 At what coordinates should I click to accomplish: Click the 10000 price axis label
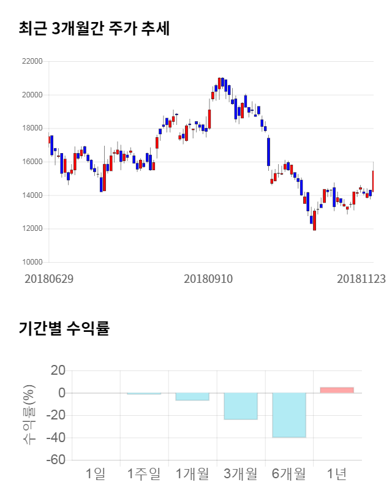tap(31, 263)
